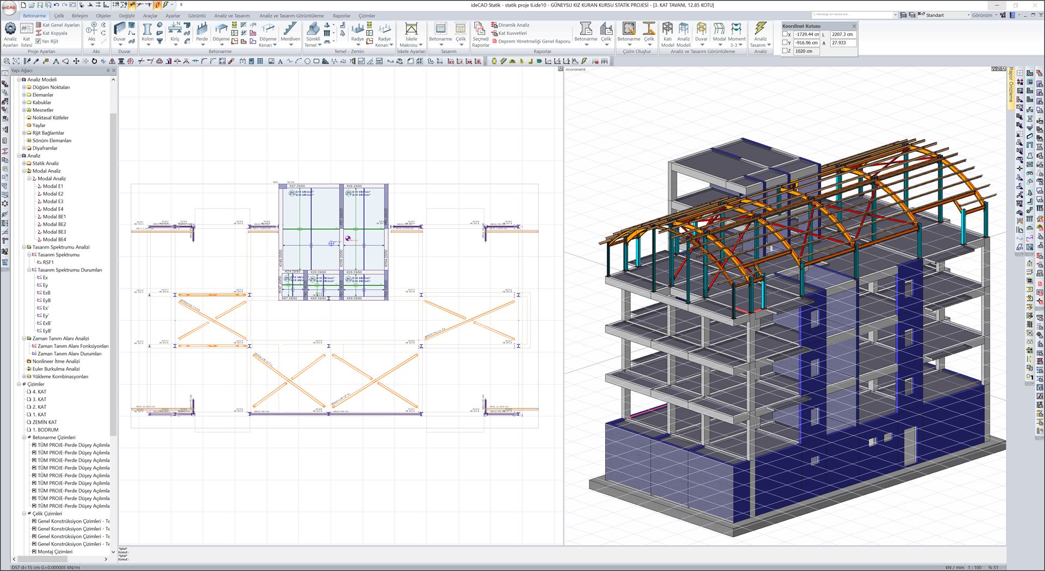
Task: Enable the Z checkbox in Koordinat Kutusu
Action: pos(785,51)
